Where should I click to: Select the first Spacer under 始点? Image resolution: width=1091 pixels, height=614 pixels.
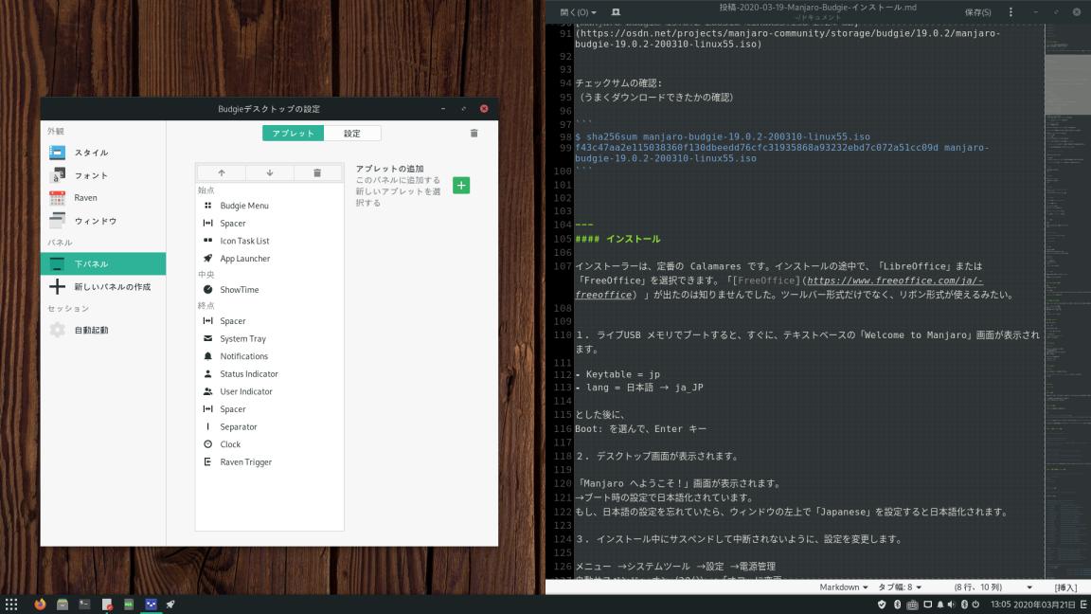[269, 224]
